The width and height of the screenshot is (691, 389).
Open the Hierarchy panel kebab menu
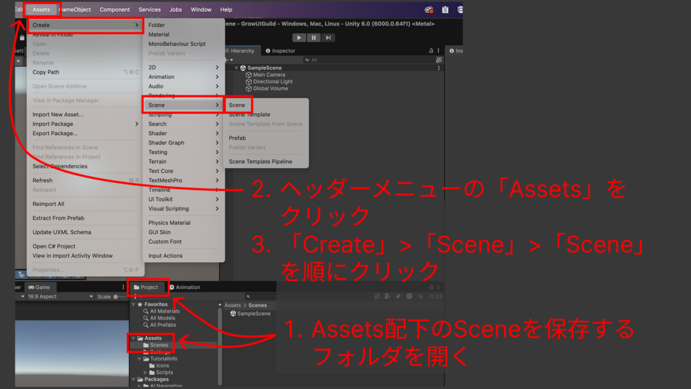click(439, 51)
